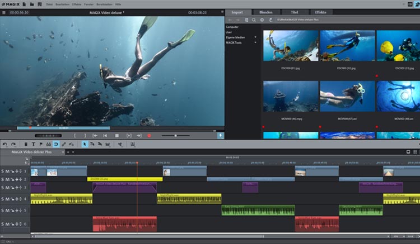420x244 pixels.
Task: Start recording with red record button
Action: point(149,136)
